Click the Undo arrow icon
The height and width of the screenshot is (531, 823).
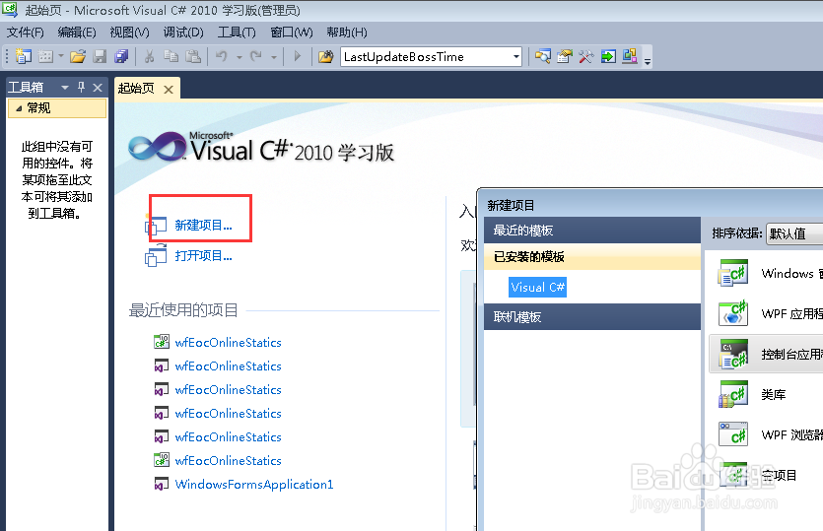pos(222,56)
